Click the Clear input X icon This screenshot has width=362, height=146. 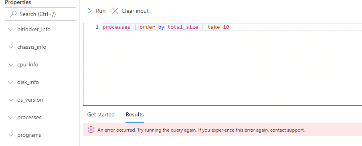click(115, 11)
